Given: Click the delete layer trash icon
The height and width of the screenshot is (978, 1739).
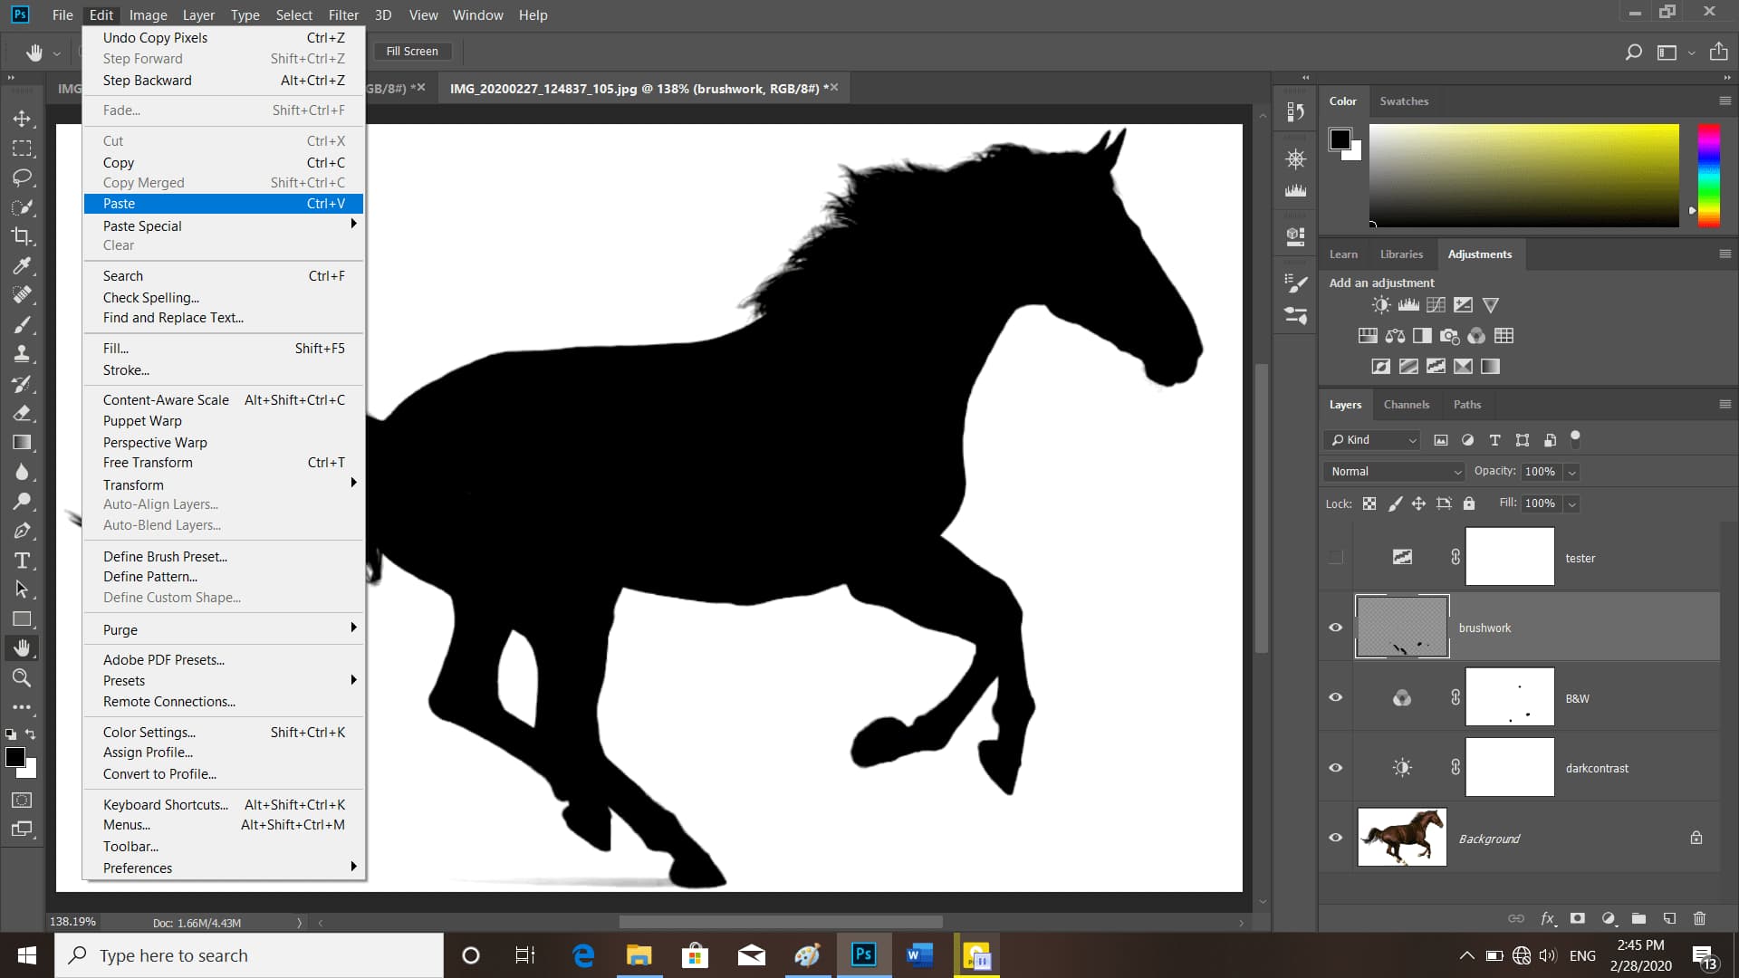Looking at the screenshot, I should point(1699,918).
